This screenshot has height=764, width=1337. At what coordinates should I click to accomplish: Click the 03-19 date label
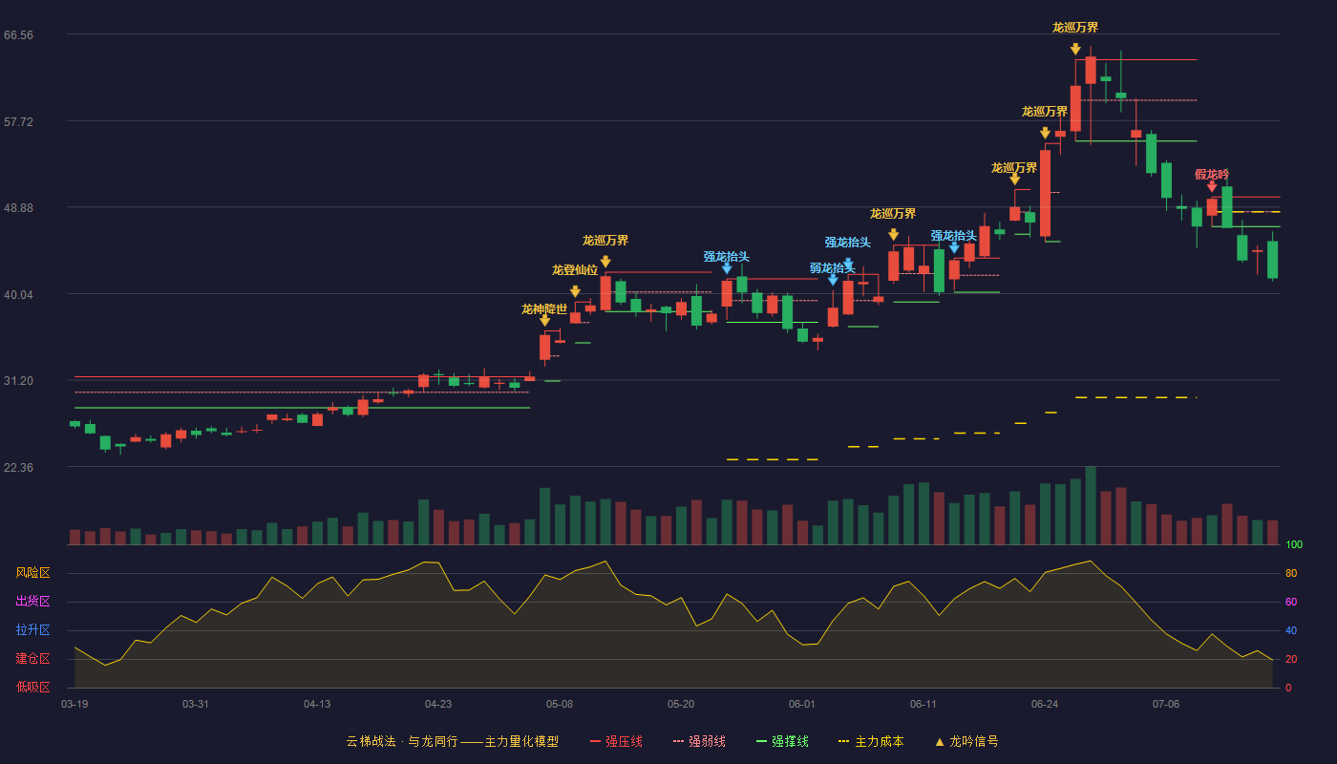(74, 704)
